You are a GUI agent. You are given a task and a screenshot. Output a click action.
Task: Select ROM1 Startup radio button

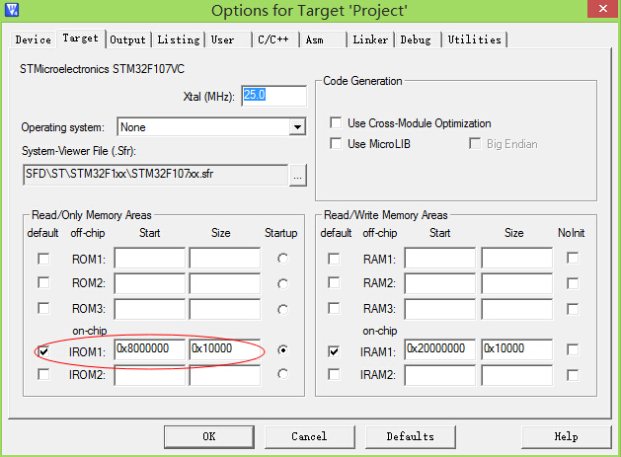pyautogui.click(x=282, y=259)
